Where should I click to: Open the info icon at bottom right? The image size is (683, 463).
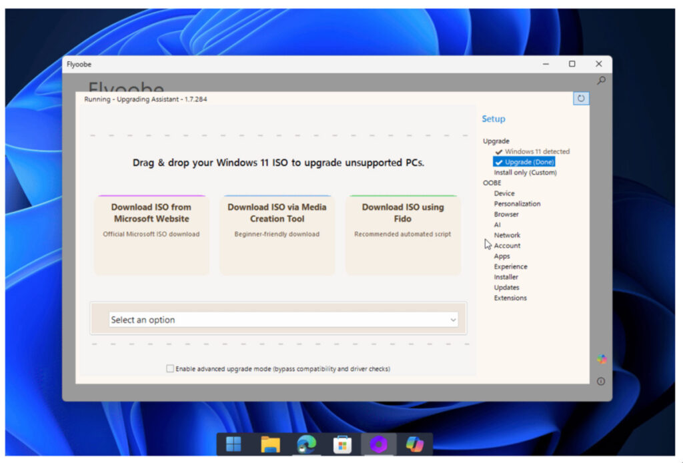[x=601, y=381]
